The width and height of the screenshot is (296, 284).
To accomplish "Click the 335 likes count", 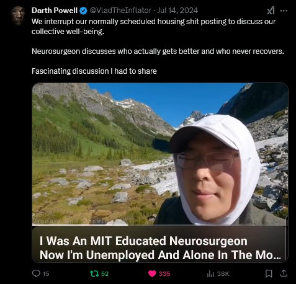I will (x=164, y=274).
